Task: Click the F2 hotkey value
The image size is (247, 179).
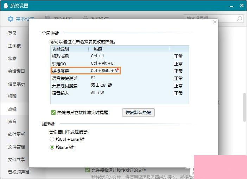Action: coord(93,78)
